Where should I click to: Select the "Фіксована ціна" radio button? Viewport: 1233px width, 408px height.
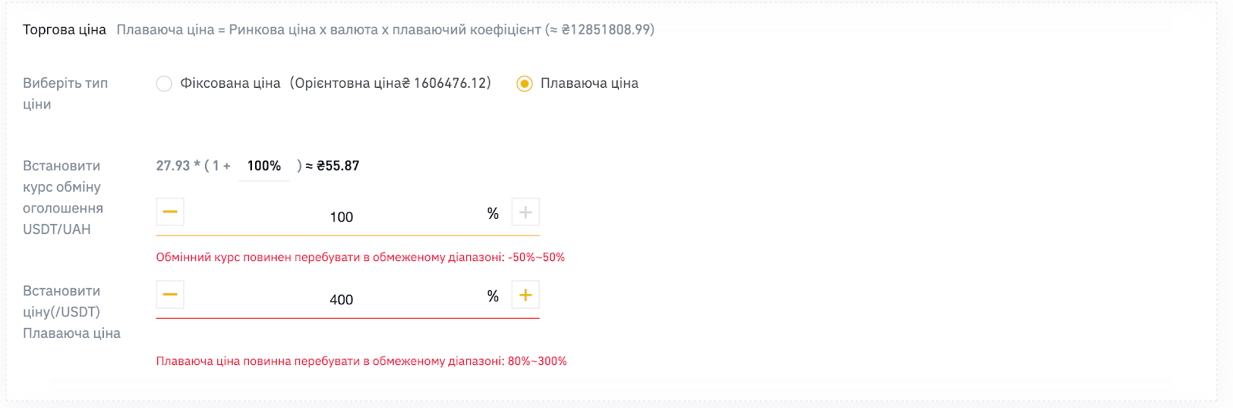pyautogui.click(x=164, y=84)
